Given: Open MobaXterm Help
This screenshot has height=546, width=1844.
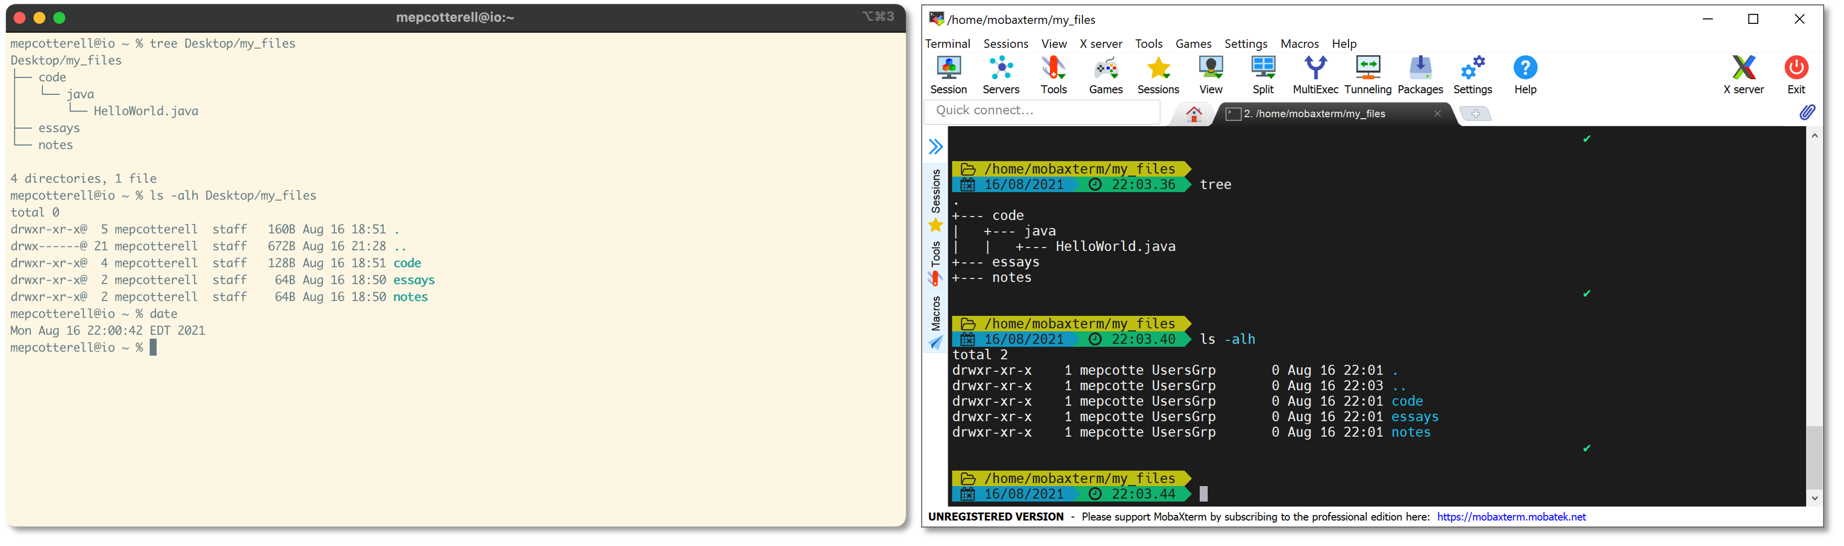Looking at the screenshot, I should click(x=1525, y=74).
